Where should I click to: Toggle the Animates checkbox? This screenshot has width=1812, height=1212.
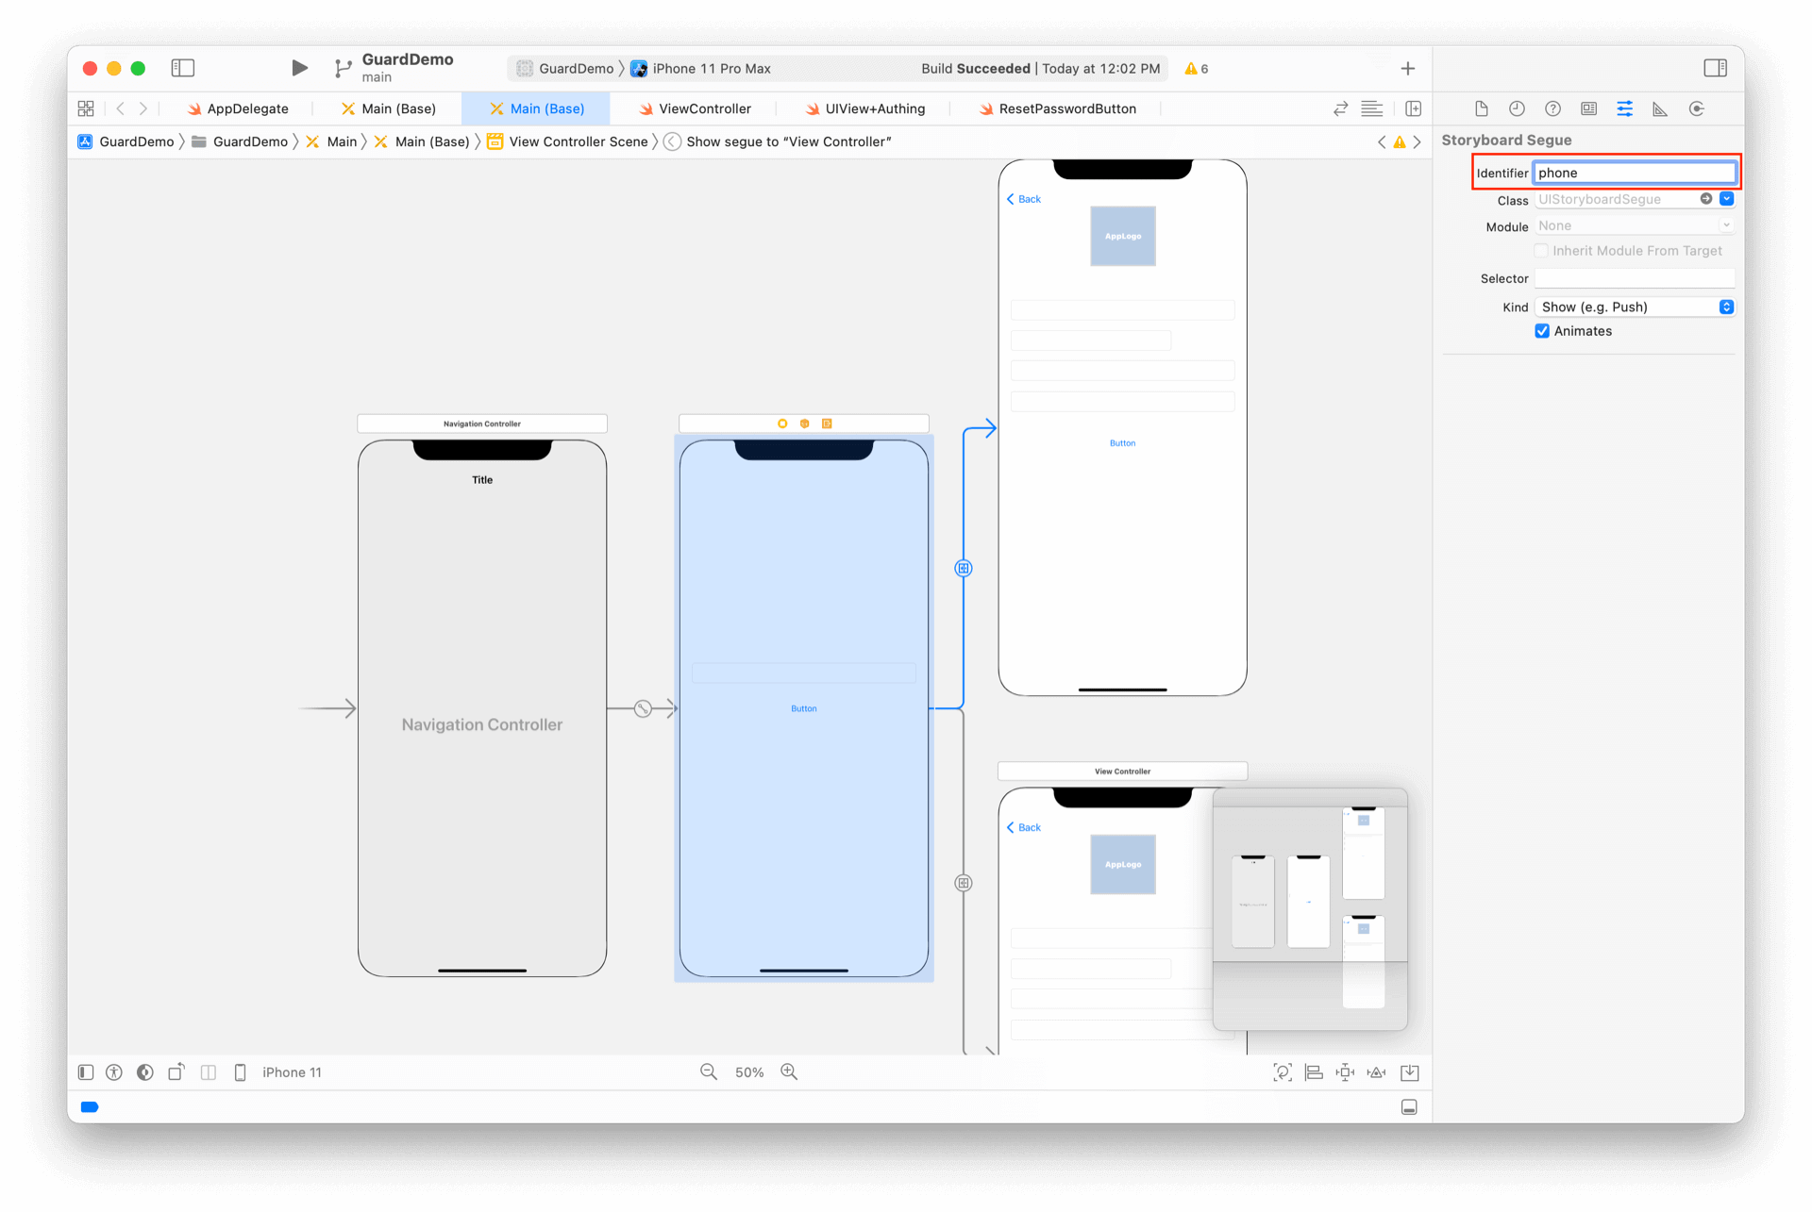(1542, 331)
